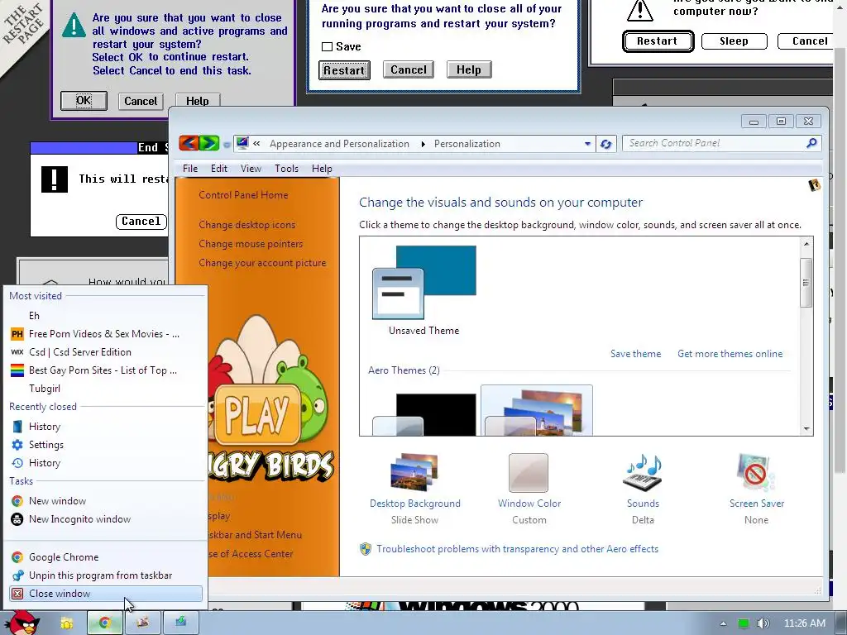Click Get more themes online link
The width and height of the screenshot is (847, 635).
[730, 354]
